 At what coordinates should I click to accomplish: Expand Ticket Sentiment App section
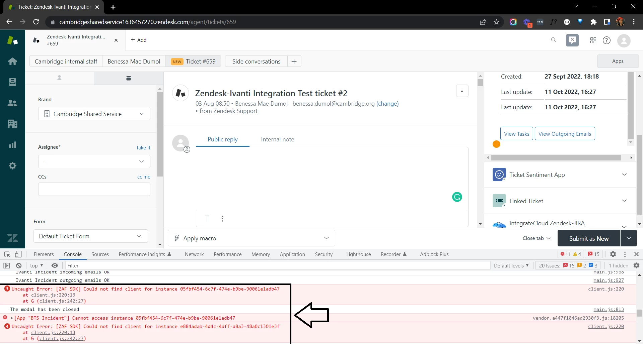point(624,175)
